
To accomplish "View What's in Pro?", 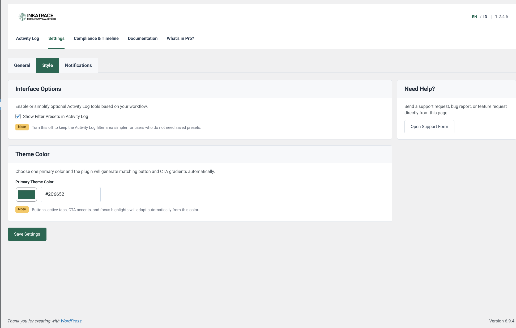I will pyautogui.click(x=180, y=38).
